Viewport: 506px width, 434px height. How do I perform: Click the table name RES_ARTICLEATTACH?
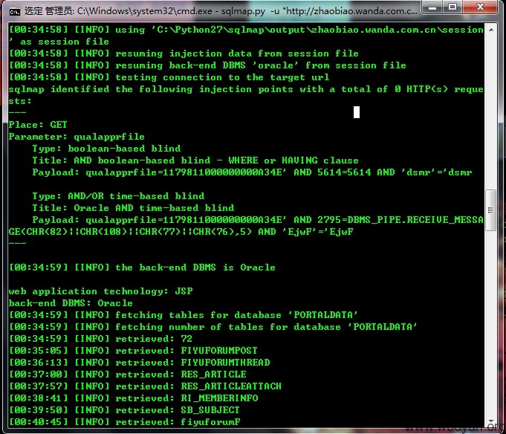tap(231, 386)
